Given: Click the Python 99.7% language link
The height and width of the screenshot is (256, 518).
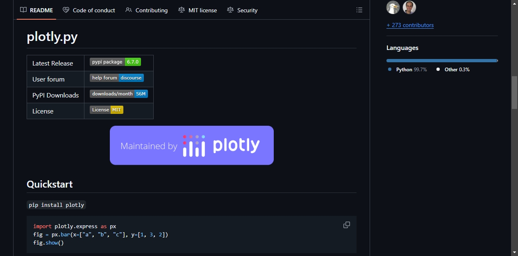Looking at the screenshot, I should pos(407,70).
